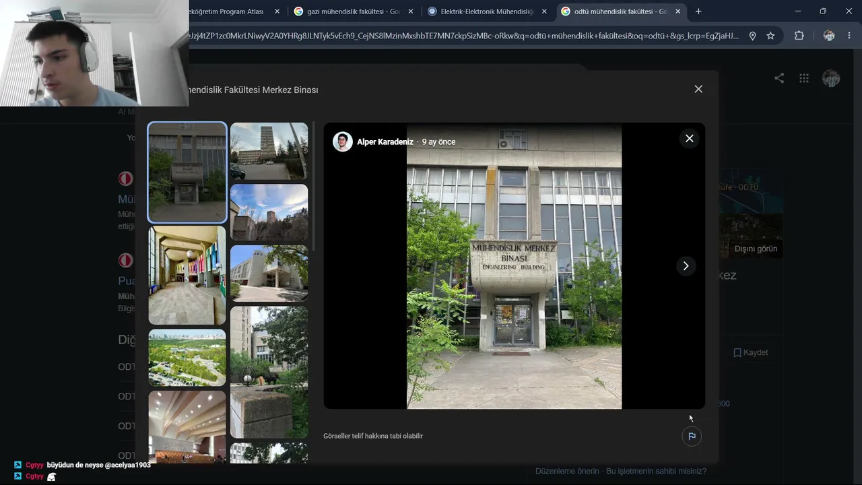
Task: Open Alper Karadeniz's profile avatar
Action: coord(343,141)
